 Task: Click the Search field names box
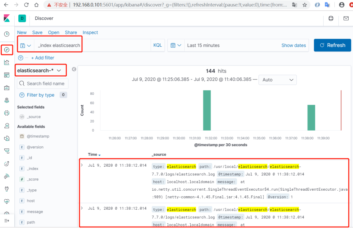click(x=43, y=83)
